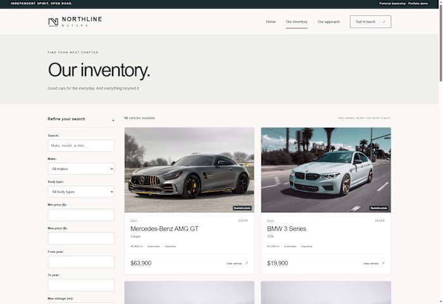443x304 pixels.
Task: Open the Mercedes-Benz AMG GT photo
Action: coord(189,170)
